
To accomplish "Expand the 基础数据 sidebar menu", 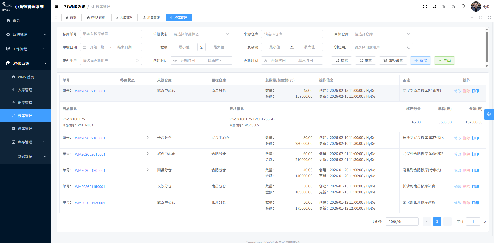I will (26, 156).
